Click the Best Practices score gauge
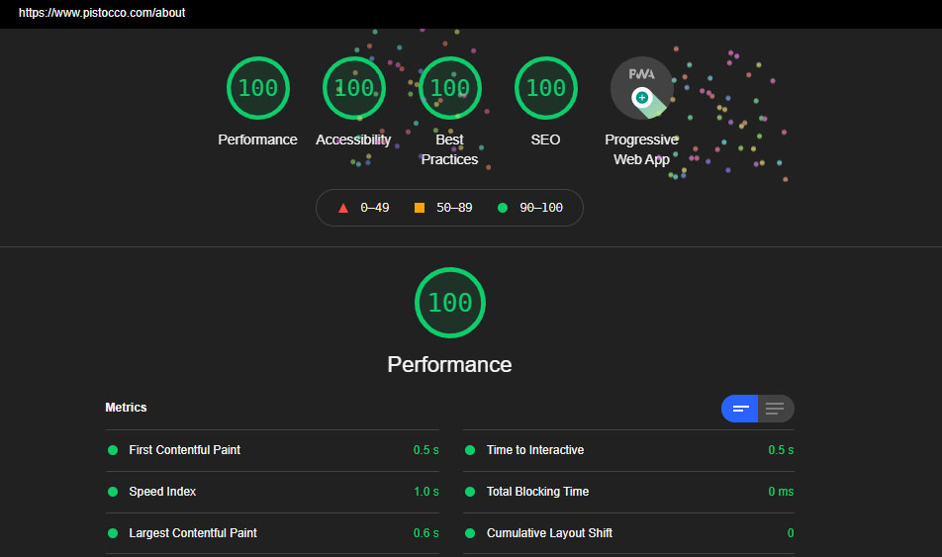Screen dimensions: 942x557 (x=449, y=88)
